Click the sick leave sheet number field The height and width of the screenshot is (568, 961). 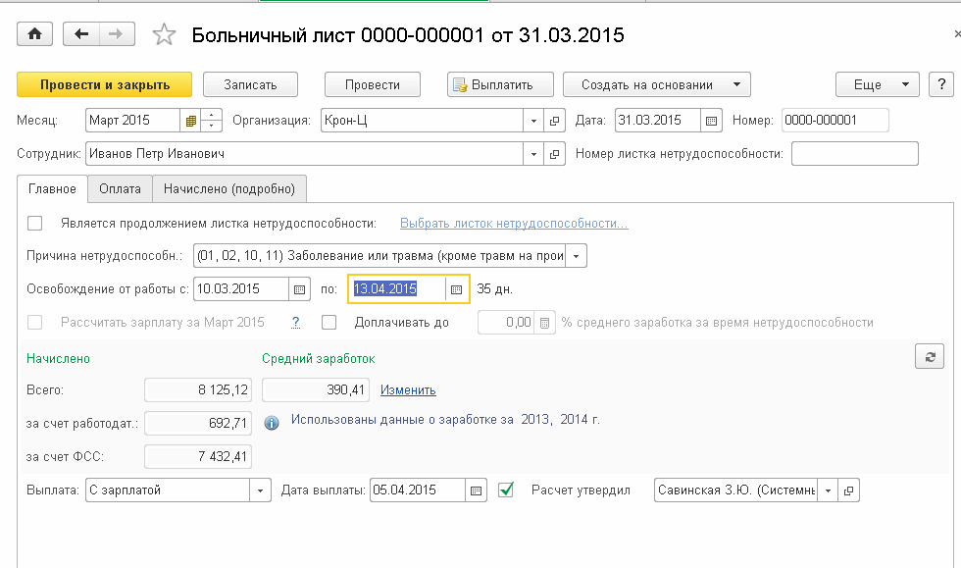click(x=855, y=154)
